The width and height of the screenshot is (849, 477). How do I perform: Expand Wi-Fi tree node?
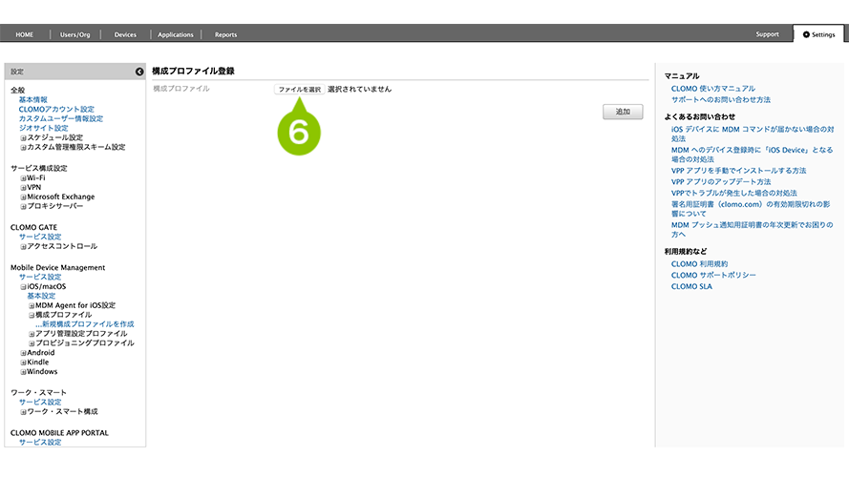click(x=23, y=178)
